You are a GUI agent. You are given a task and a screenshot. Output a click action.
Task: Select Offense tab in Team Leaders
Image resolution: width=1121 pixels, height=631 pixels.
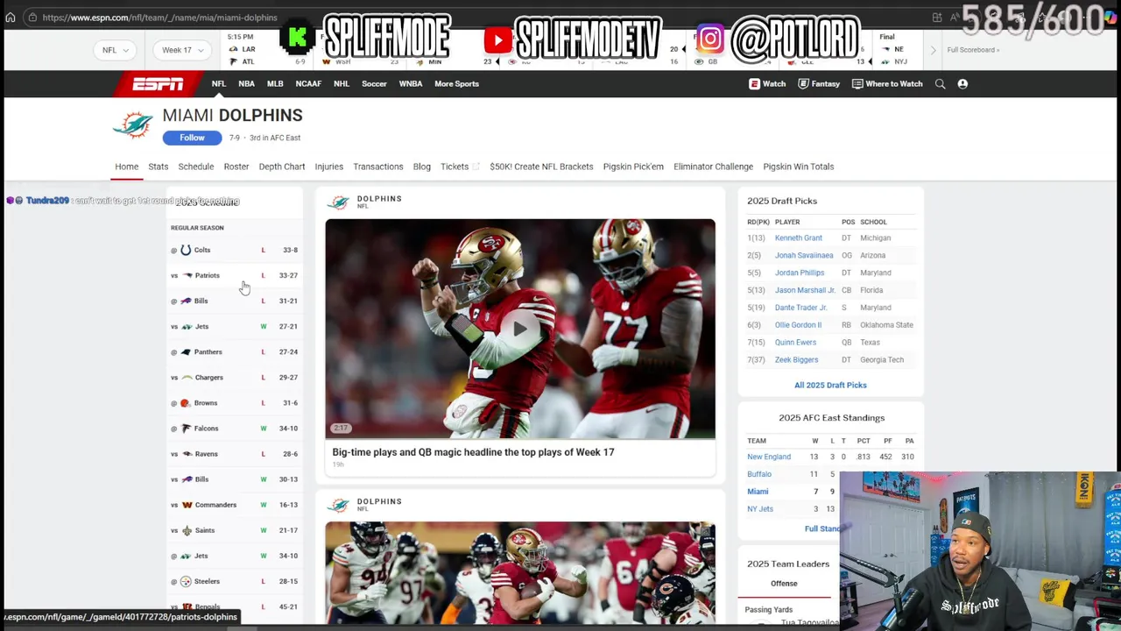point(784,584)
